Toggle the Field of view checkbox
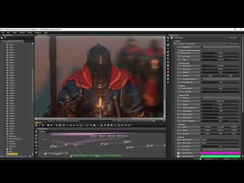 [x=178, y=66]
